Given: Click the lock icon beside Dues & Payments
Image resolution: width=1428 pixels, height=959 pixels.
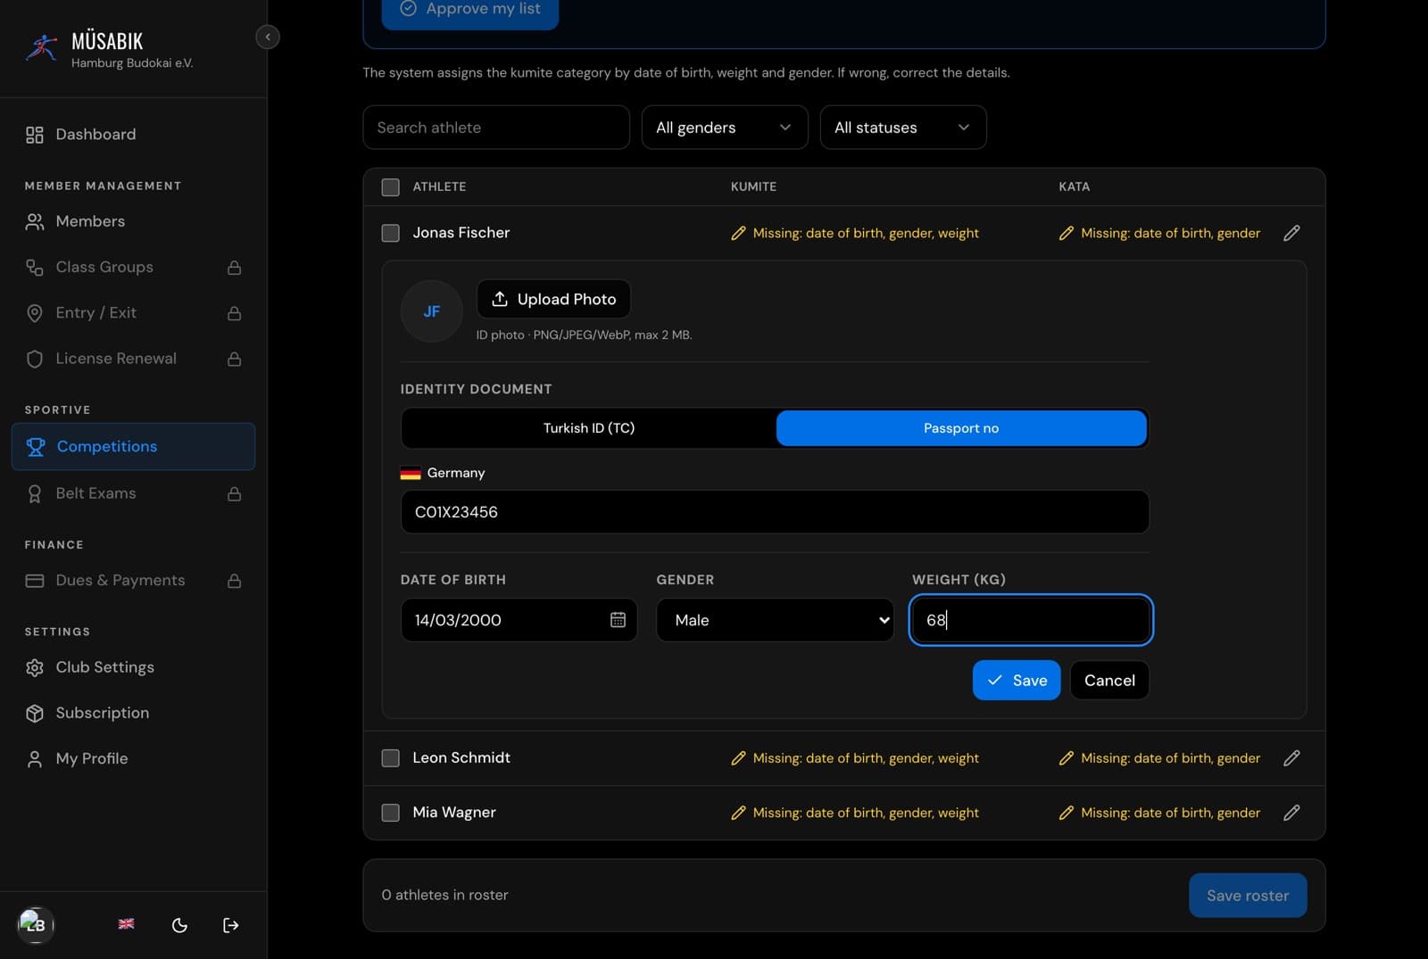Looking at the screenshot, I should click(x=234, y=581).
